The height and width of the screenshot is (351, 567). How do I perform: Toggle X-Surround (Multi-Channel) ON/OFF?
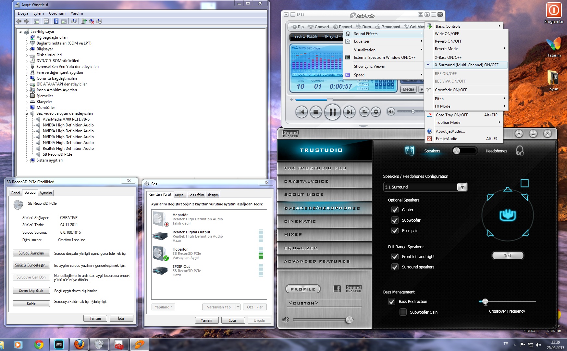(466, 65)
